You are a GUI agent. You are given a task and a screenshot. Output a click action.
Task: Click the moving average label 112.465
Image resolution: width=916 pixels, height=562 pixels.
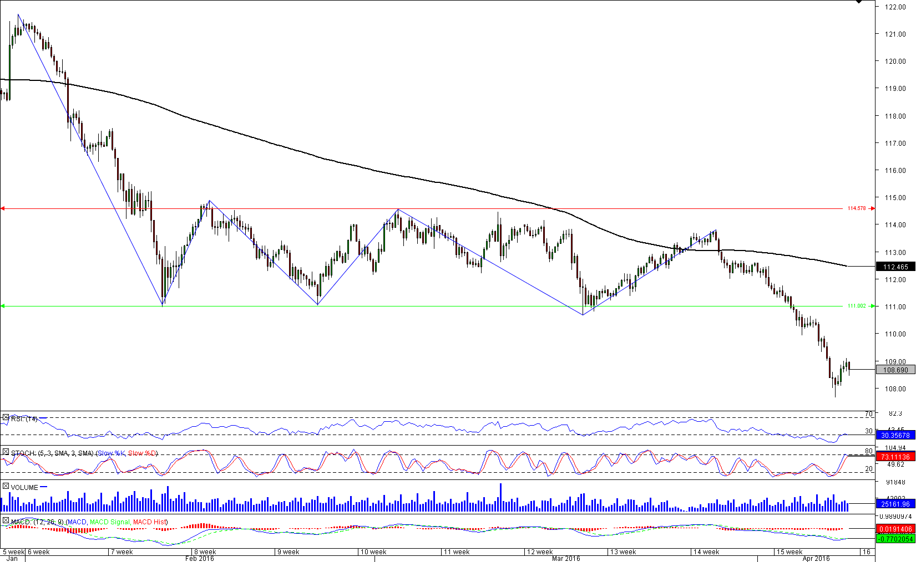click(x=895, y=267)
